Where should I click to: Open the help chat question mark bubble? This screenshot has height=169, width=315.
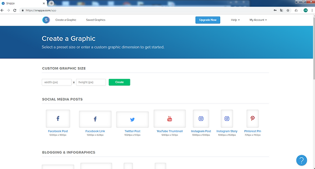point(301,160)
